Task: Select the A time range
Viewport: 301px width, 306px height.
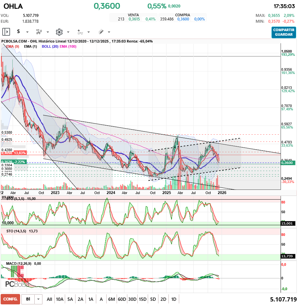Action: [x=101, y=299]
